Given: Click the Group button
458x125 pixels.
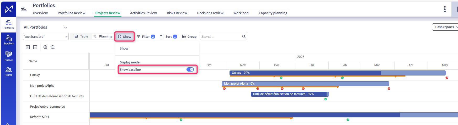Looking at the screenshot, I should 189,36.
